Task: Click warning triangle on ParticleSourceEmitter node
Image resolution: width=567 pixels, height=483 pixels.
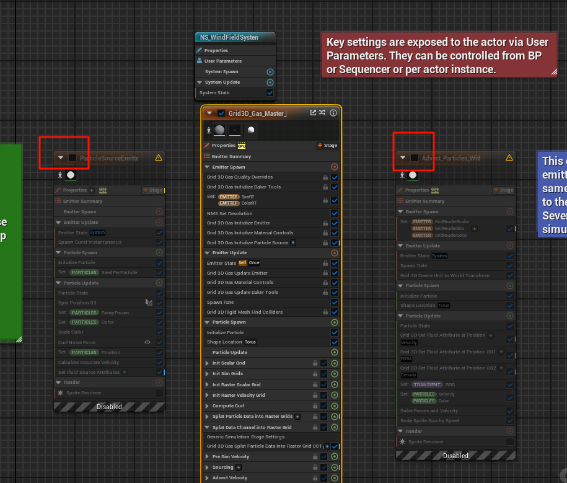Action: (x=159, y=158)
